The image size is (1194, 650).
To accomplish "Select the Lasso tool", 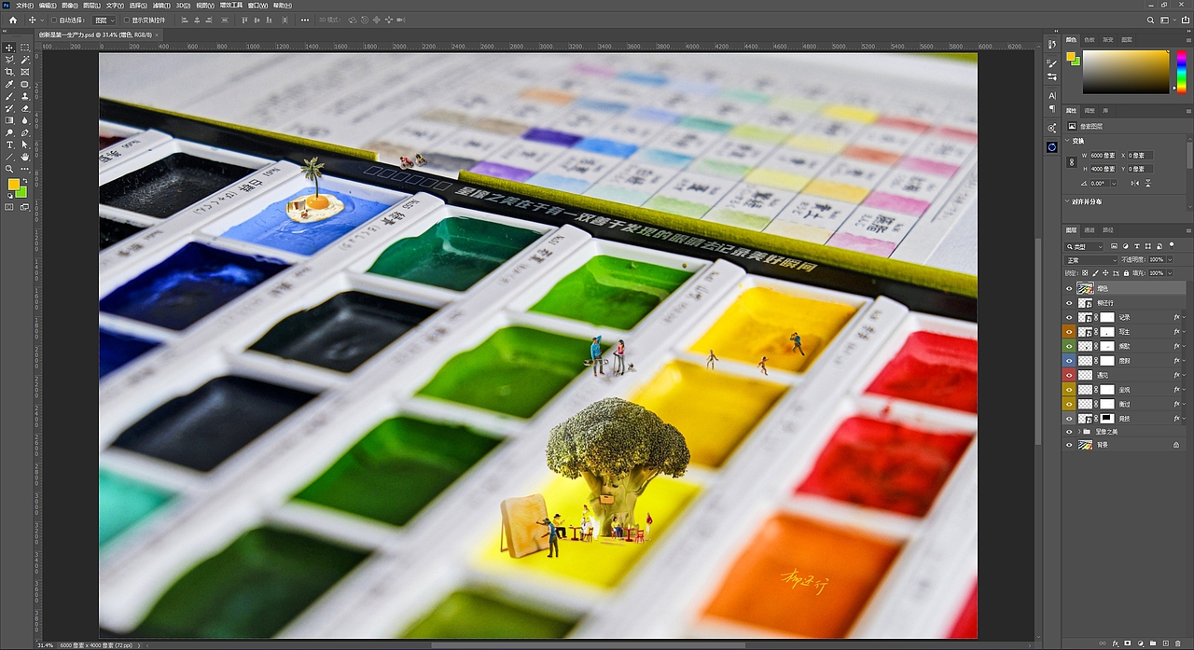I will tap(9, 60).
